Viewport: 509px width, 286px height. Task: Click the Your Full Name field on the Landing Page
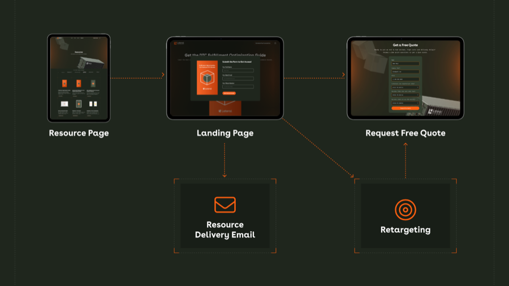238,70
